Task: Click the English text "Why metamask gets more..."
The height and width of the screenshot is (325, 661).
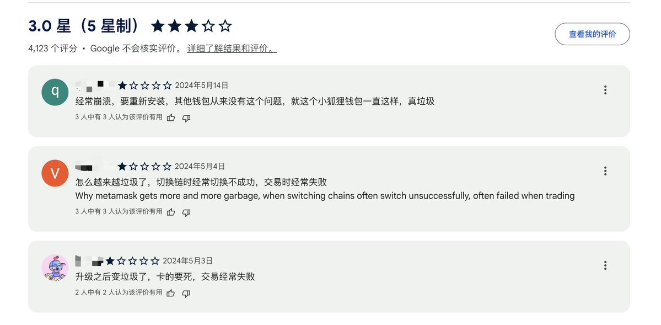Action: (x=325, y=196)
